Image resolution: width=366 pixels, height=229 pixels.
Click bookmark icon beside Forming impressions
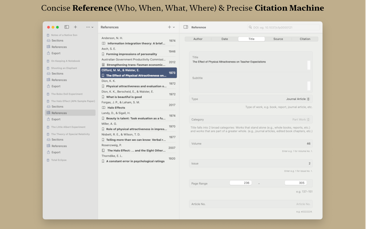(103, 54)
